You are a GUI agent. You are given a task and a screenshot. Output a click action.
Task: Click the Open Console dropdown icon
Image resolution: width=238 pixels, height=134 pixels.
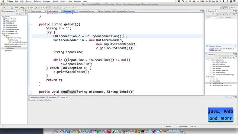point(231,98)
